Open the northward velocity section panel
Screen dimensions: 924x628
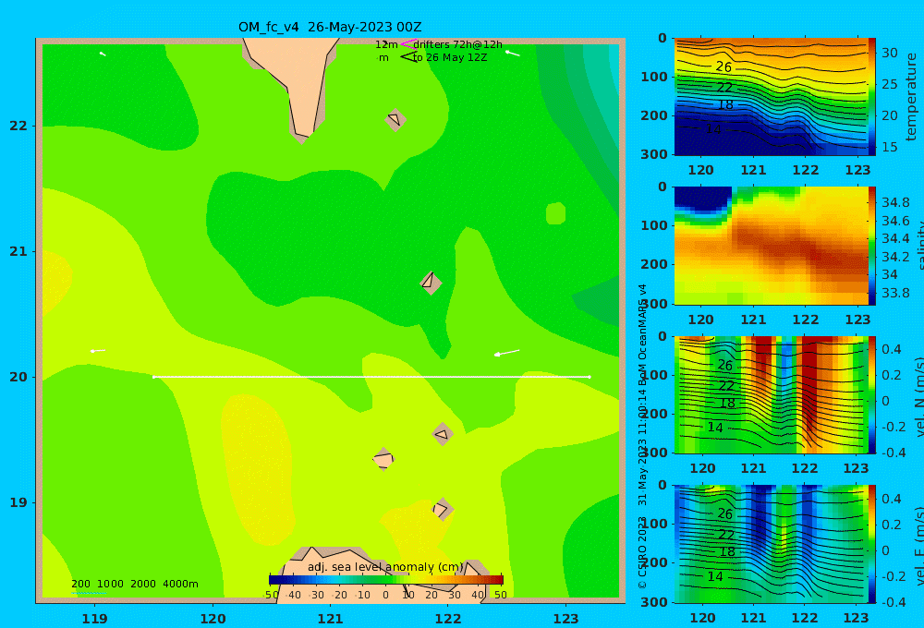[771, 394]
